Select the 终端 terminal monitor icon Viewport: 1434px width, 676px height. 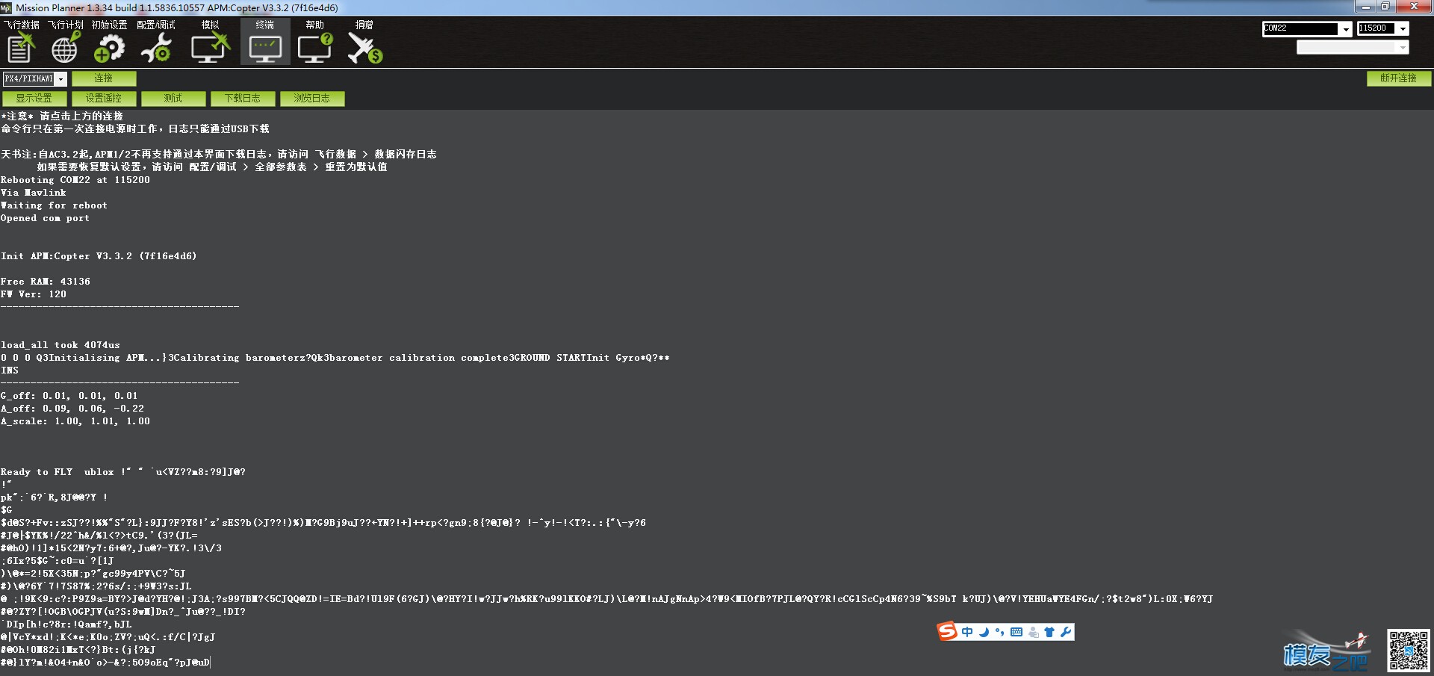pos(265,49)
